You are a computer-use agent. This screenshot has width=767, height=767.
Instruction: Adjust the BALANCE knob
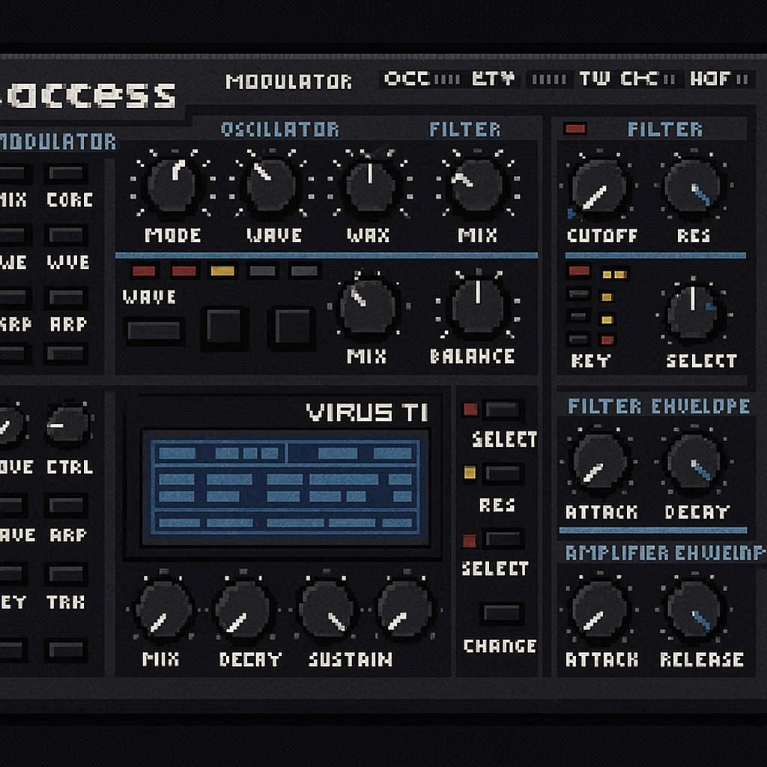pos(478,306)
